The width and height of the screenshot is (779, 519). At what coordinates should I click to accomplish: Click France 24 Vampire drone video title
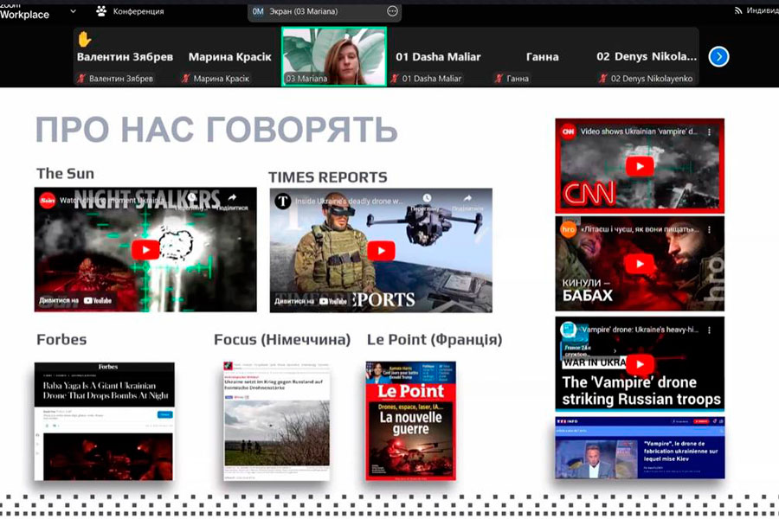point(640,330)
